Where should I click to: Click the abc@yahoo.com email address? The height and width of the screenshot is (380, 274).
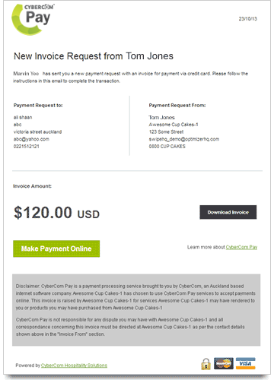31,139
